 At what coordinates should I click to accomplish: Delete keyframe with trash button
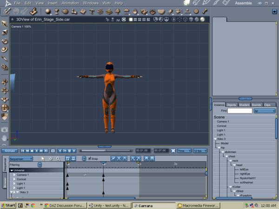(69, 150)
